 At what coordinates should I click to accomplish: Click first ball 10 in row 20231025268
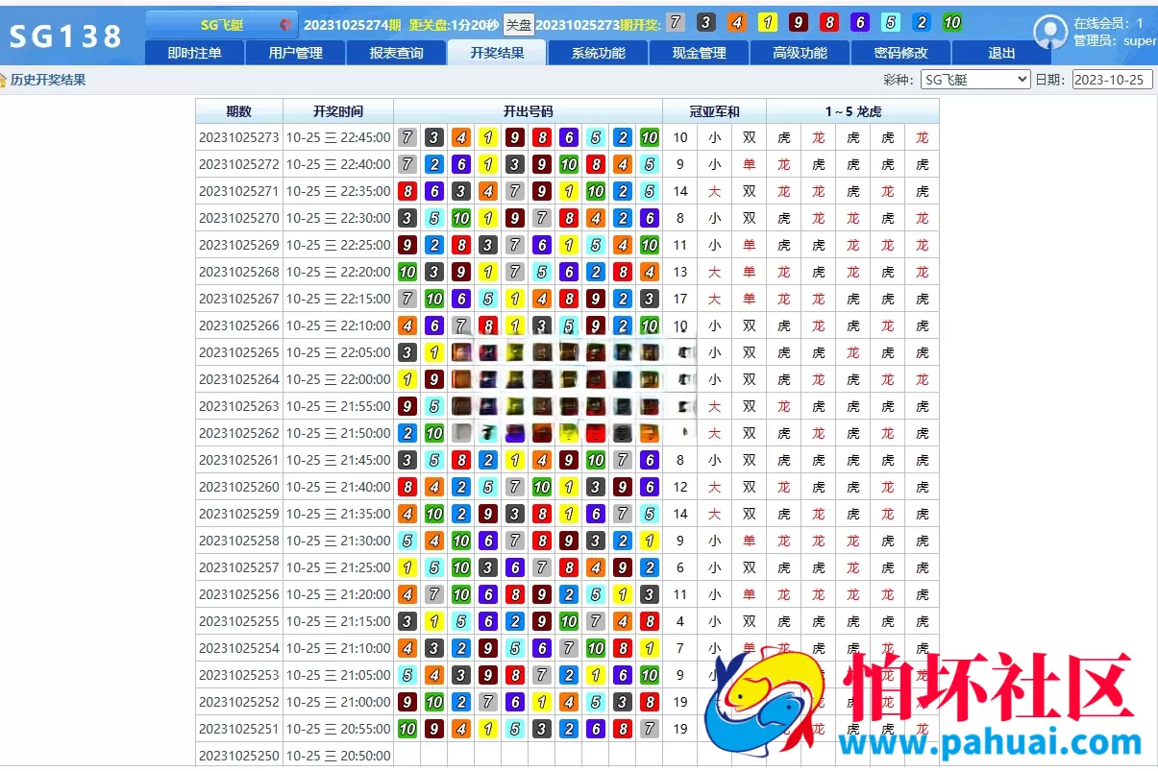407,272
